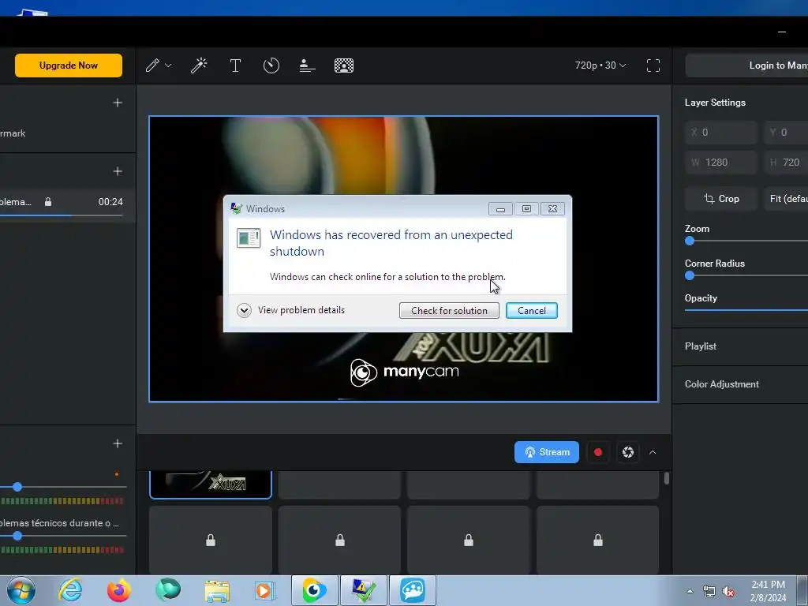This screenshot has height=606, width=808.
Task: Click the muted speaker tray icon
Action: pyautogui.click(x=728, y=592)
